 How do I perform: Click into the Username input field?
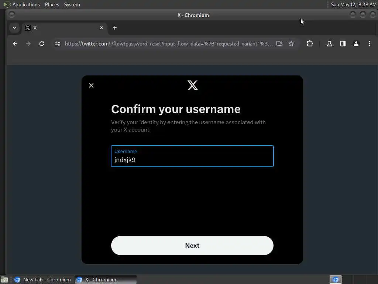pyautogui.click(x=192, y=156)
